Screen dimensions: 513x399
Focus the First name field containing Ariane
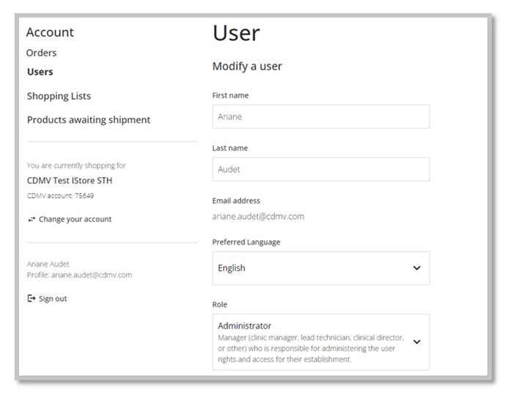tap(320, 116)
